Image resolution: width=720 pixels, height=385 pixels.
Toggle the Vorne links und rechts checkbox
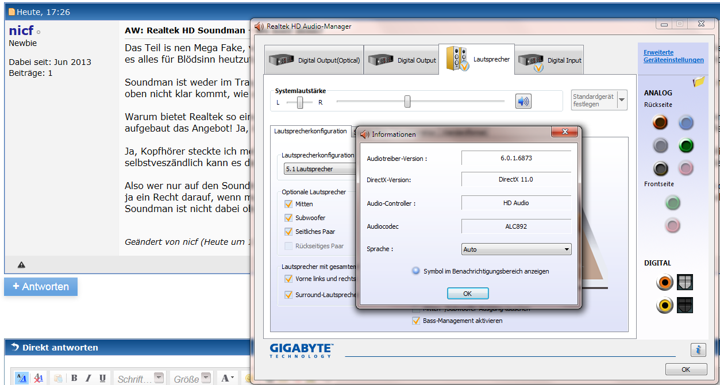[288, 279]
